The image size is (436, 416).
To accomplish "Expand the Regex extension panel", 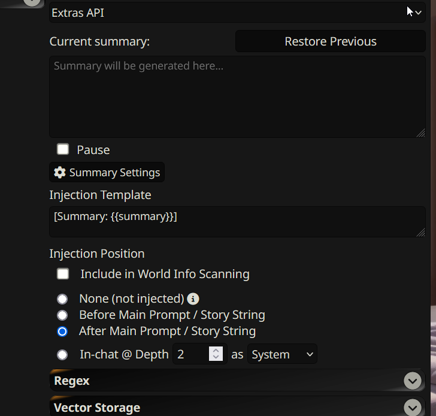I will [x=237, y=381].
